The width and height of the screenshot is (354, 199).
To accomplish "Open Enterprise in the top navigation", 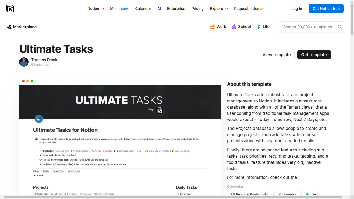I will coord(176,9).
